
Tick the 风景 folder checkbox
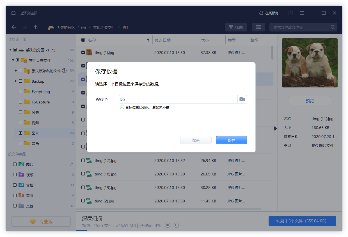pos(20,112)
